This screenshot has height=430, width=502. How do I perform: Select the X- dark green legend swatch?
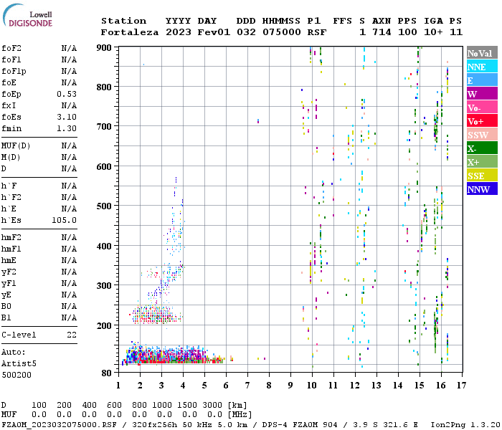coord(482,148)
